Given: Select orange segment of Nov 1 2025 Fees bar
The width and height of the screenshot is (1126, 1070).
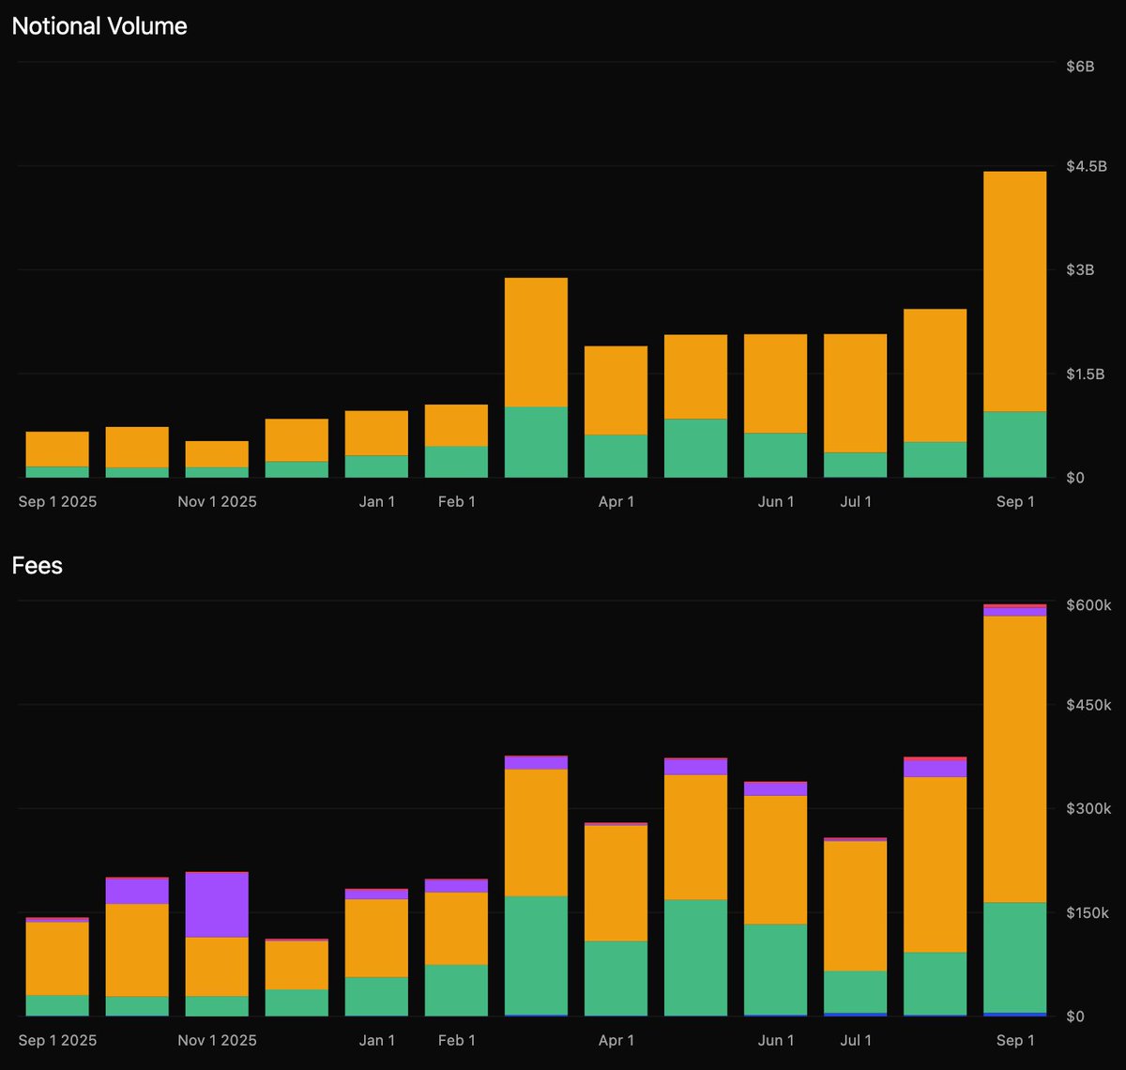Looking at the screenshot, I should (x=217, y=967).
